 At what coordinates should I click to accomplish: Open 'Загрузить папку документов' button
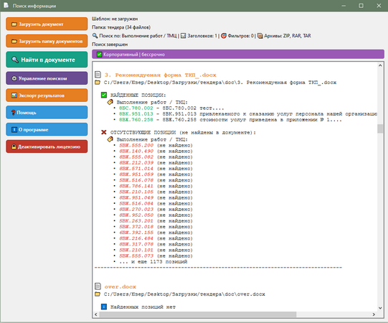pyautogui.click(x=47, y=41)
